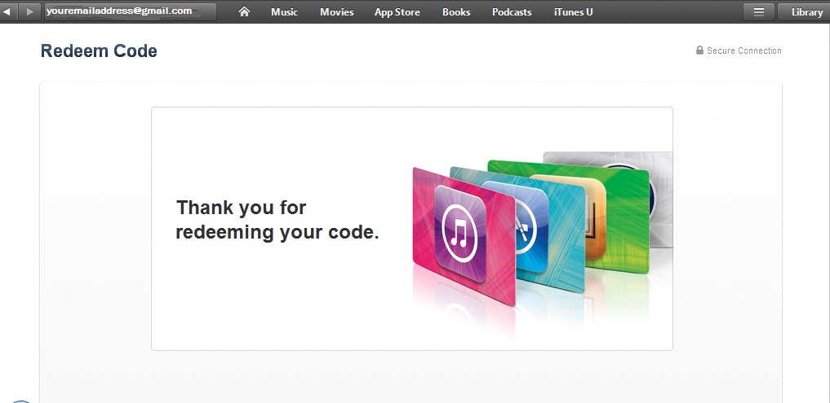
Task: Open the youremailaddress@gmail.com account button
Action: point(131,11)
